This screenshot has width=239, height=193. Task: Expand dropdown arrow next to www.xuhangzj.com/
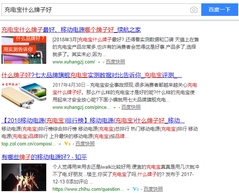[x=99, y=62]
